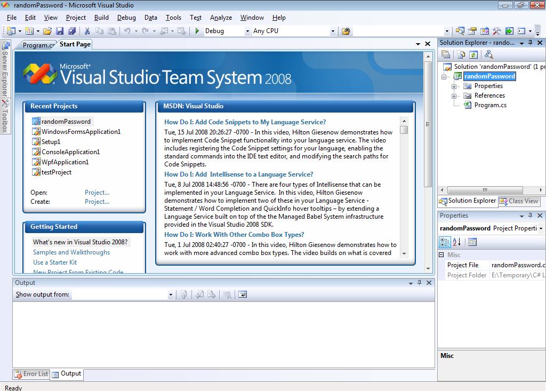This screenshot has height=391, width=546.
Task: Click the Navigate Forward icon
Action: point(181,31)
